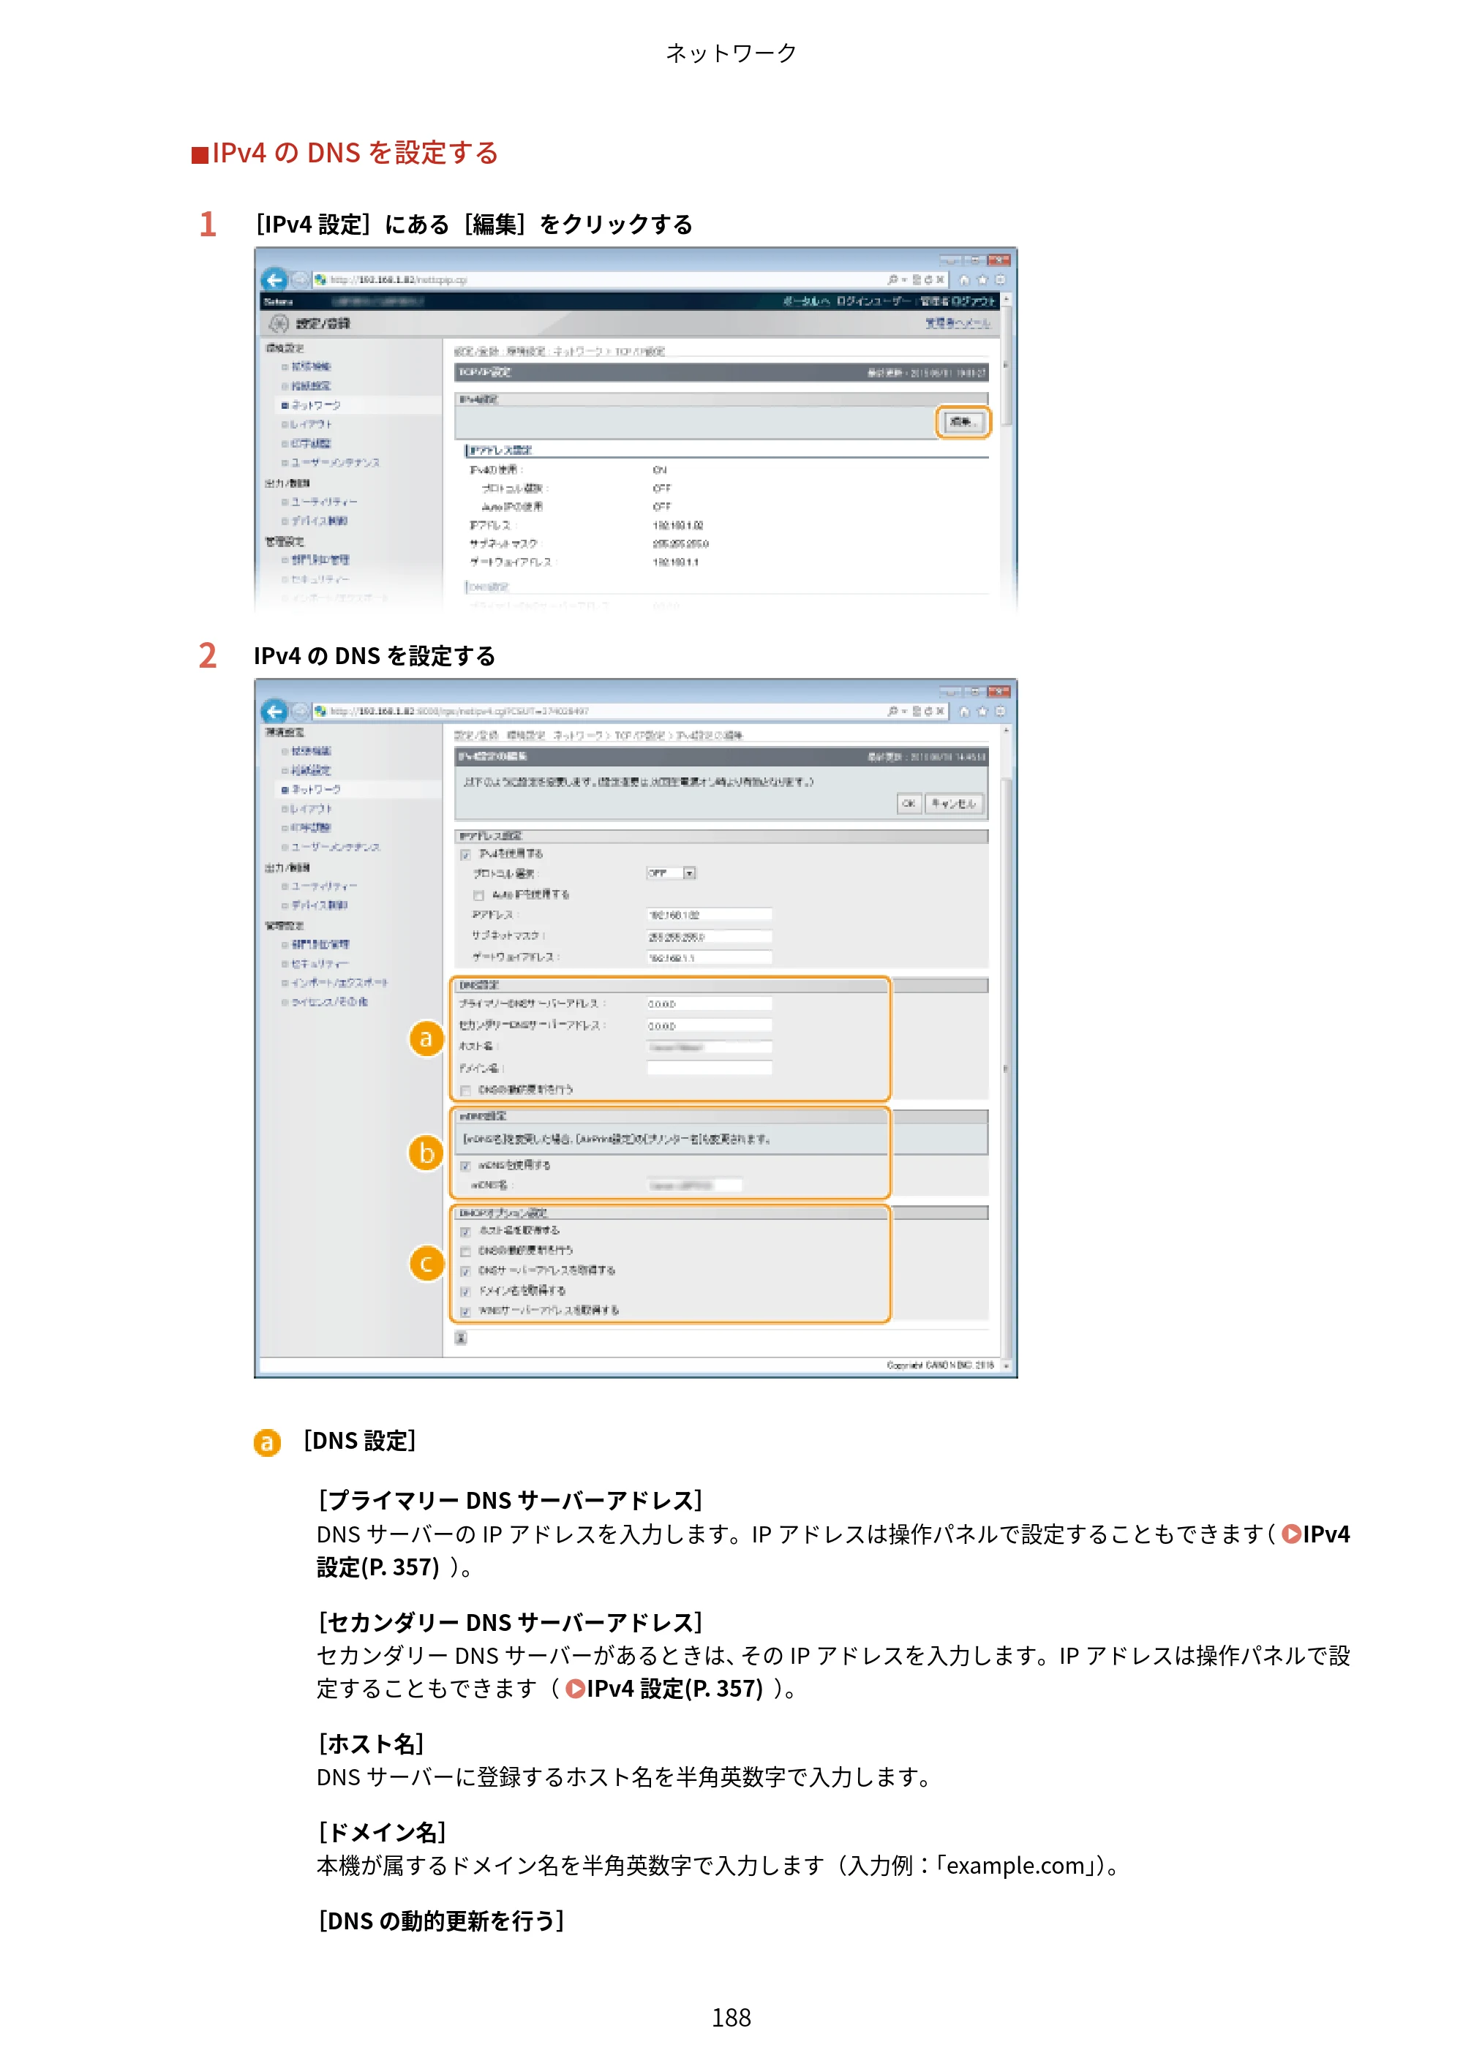
Task: Toggle DNSの動的更新を行う checkbox in DHCPオプション設定
Action: [x=465, y=1251]
